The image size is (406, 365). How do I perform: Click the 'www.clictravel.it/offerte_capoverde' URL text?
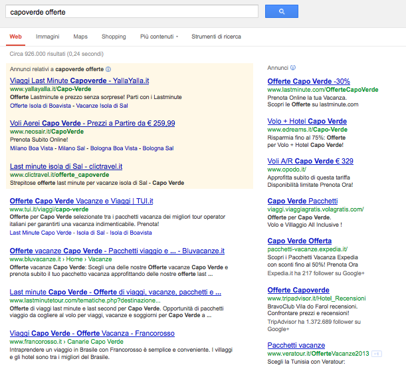click(59, 175)
